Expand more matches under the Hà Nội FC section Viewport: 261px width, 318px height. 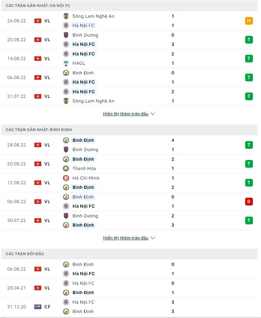(x=125, y=114)
